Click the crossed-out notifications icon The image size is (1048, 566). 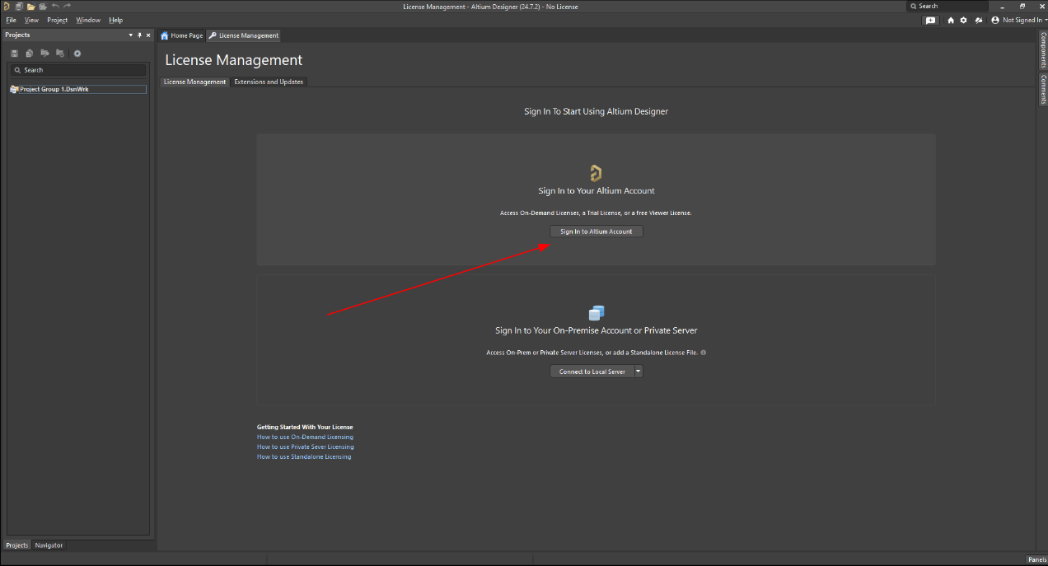pyautogui.click(x=979, y=21)
